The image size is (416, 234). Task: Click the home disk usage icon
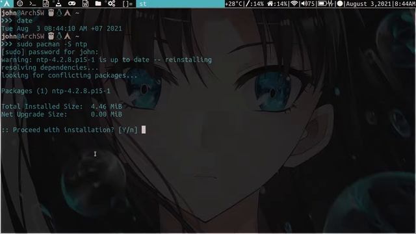point(270,4)
